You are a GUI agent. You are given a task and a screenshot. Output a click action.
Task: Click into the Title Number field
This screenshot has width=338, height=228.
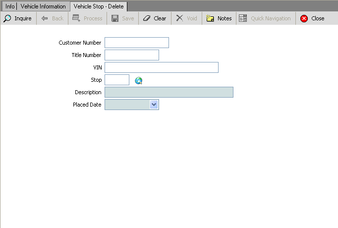132,55
